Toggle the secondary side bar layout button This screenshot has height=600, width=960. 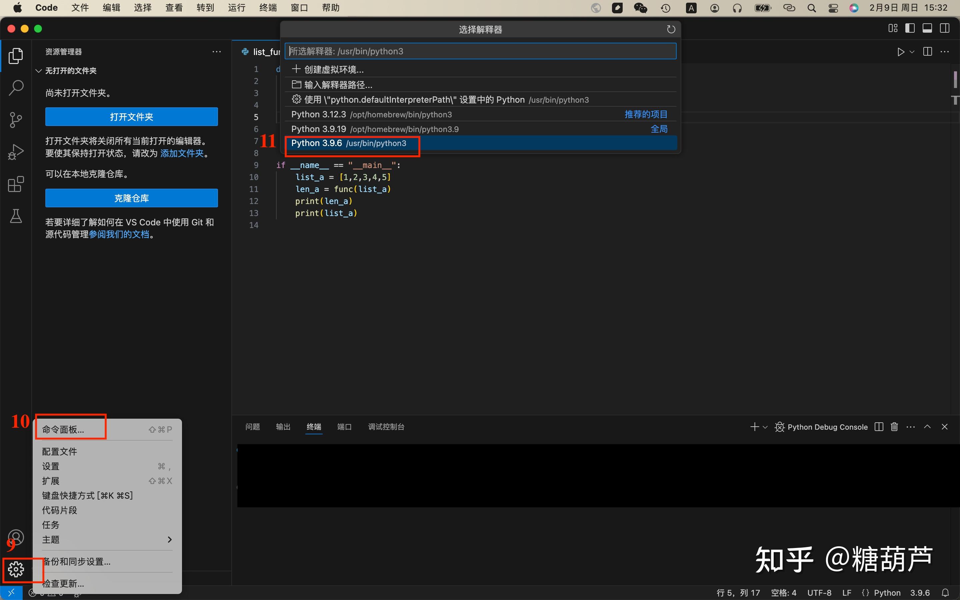click(945, 28)
